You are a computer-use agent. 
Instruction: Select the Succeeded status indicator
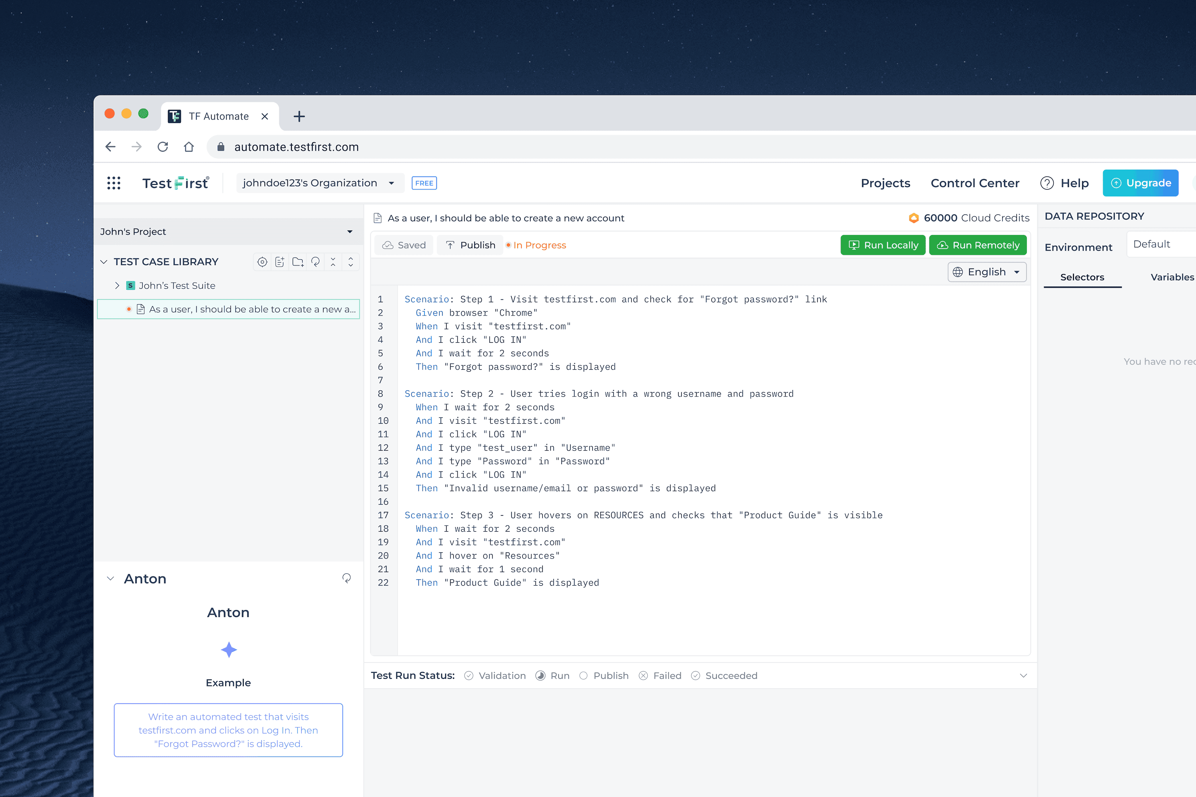point(695,676)
